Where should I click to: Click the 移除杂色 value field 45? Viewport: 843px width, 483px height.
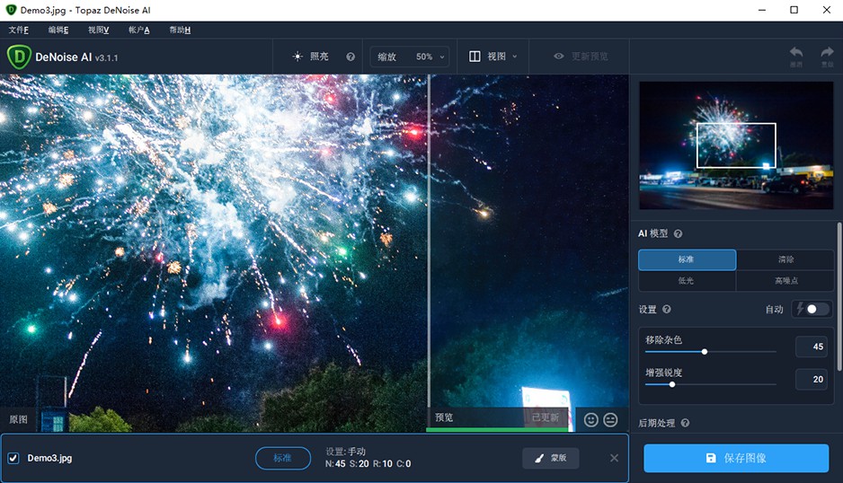tap(812, 347)
